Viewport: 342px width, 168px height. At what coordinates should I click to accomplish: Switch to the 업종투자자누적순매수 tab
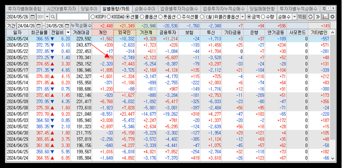[x=224, y=9]
